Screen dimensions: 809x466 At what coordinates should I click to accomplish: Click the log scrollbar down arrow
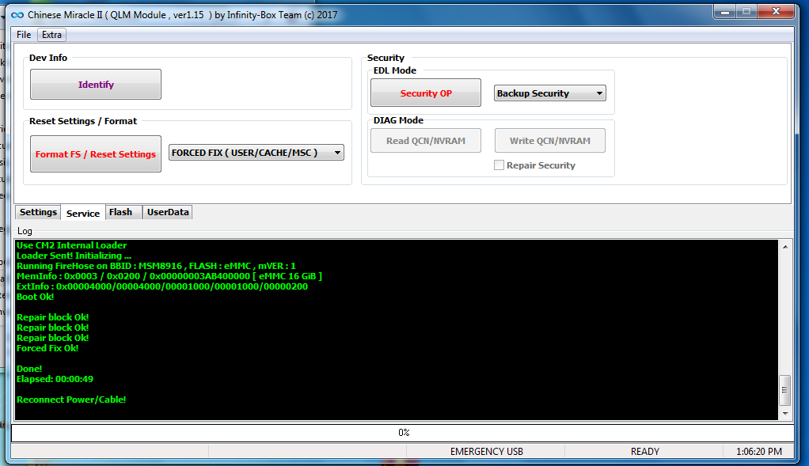click(785, 413)
